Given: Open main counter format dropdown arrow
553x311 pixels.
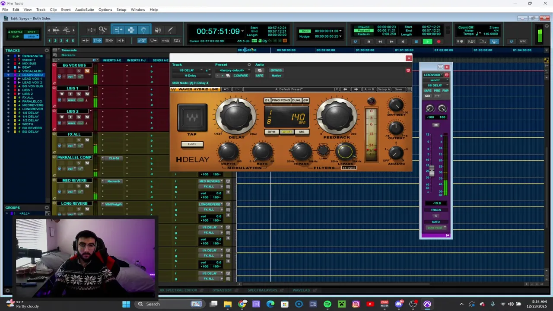Looking at the screenshot, I should point(243,31).
